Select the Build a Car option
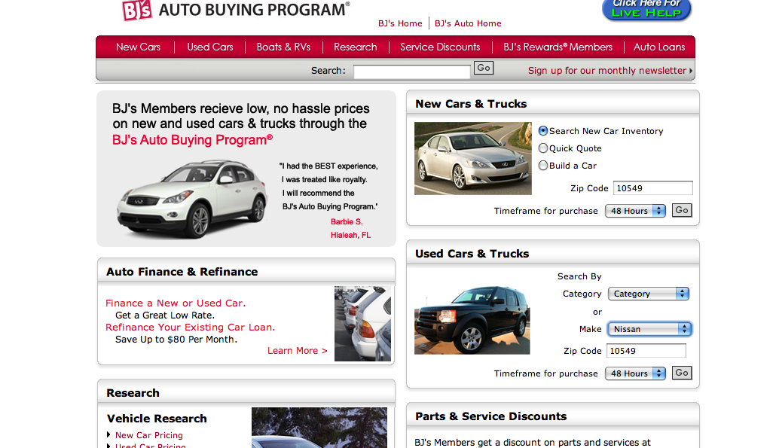Screen dimensions: 776x448 543,165
